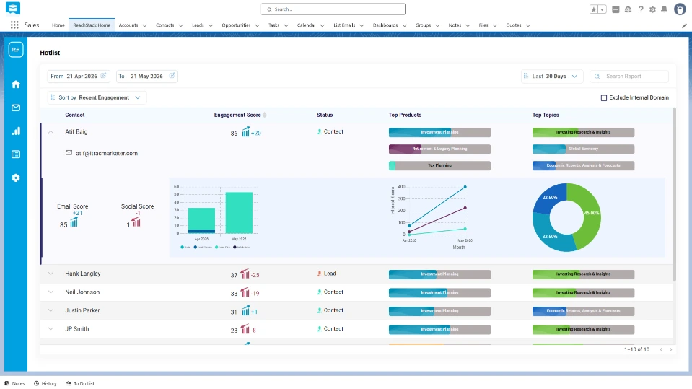Open the list report icon in sidebar
The image size is (692, 389).
tap(16, 154)
